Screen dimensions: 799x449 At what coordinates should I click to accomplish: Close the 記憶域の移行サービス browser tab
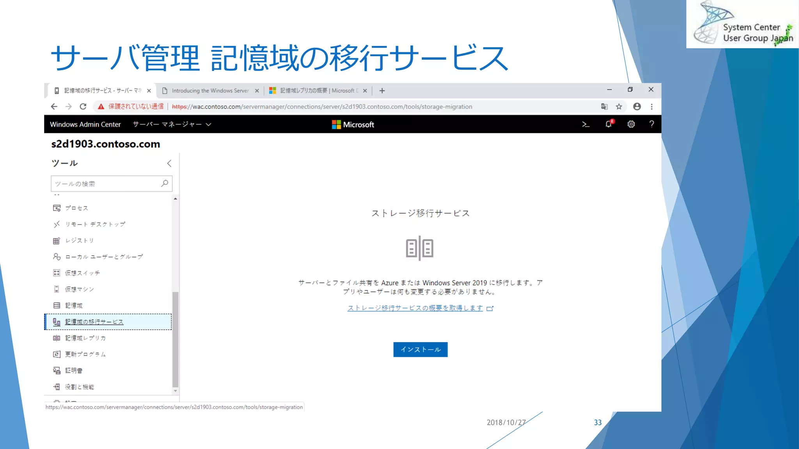coord(149,91)
